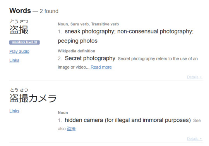The image size is (209, 146).
Task: Open Read more for Secret photography
Action: 101,67
